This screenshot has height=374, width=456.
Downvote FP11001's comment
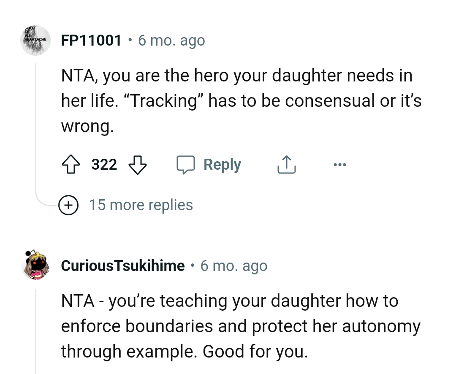137,165
